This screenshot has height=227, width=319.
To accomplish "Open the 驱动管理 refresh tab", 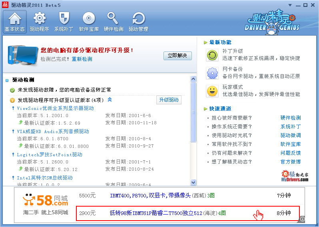I will coord(138,22).
